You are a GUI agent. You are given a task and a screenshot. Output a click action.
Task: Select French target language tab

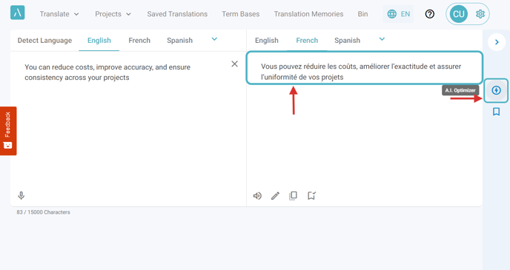[307, 40]
